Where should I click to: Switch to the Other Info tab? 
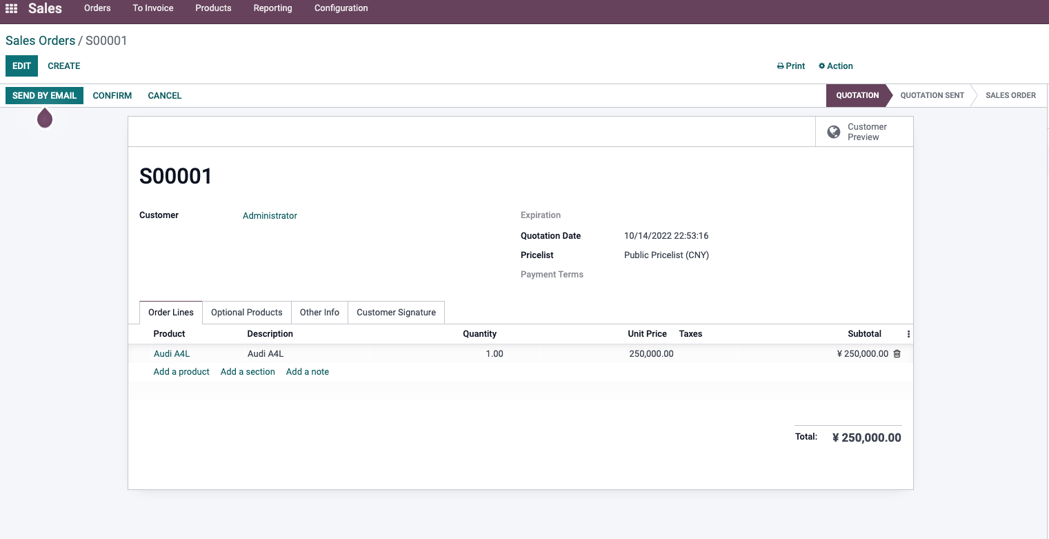pos(319,313)
